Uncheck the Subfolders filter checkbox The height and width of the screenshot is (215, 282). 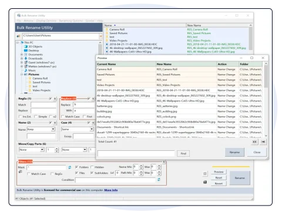(x=92, y=173)
